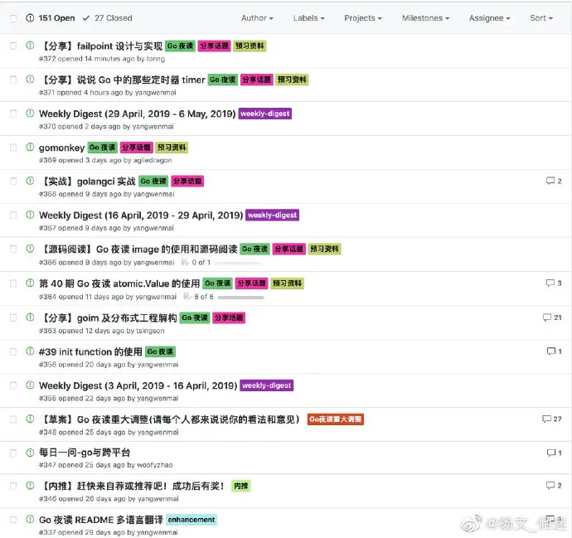The height and width of the screenshot is (538, 572).
Task: Open Go 夜读 README 多语言翻译 issue
Action: tap(101, 520)
